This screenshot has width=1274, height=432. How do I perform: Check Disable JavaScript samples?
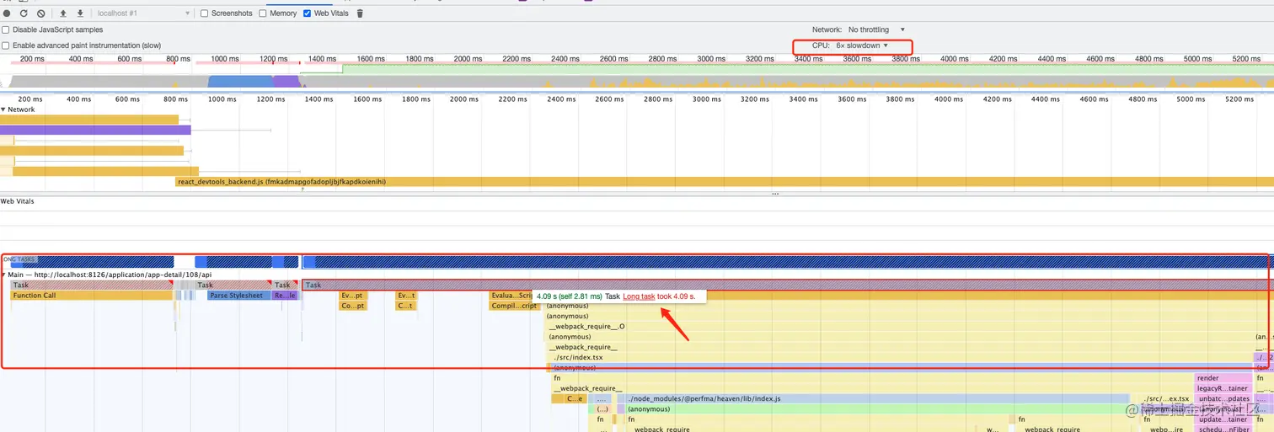tap(7, 29)
